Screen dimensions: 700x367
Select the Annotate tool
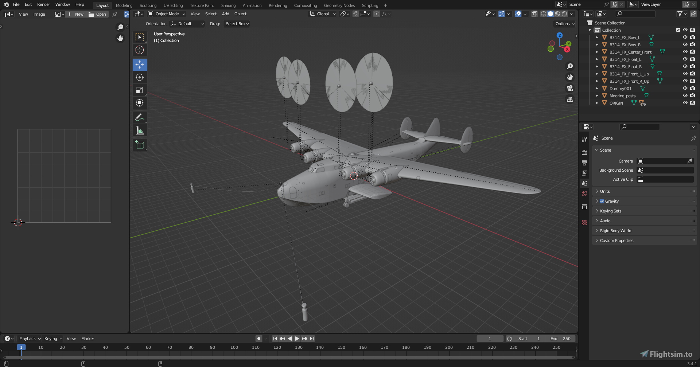pos(140,117)
